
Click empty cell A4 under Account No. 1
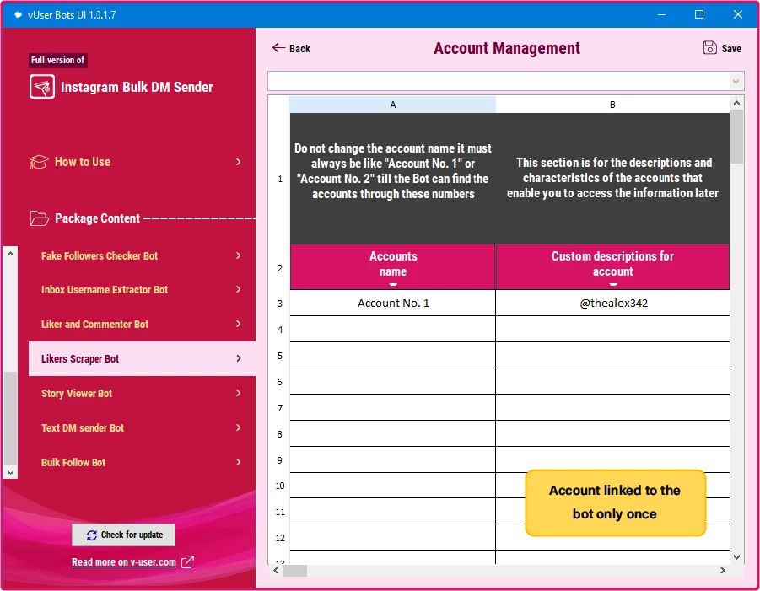[392, 330]
